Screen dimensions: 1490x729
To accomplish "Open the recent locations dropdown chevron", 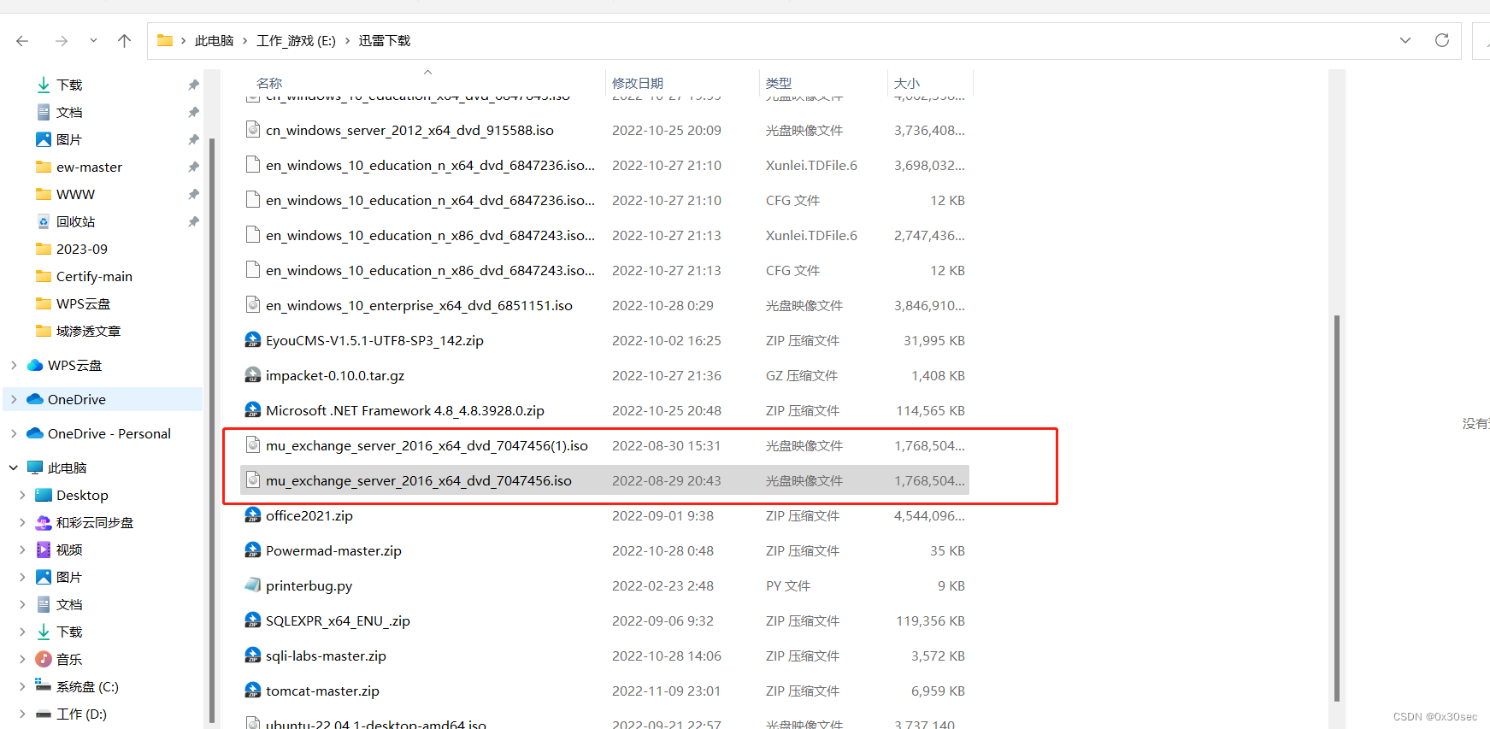I will 93,40.
